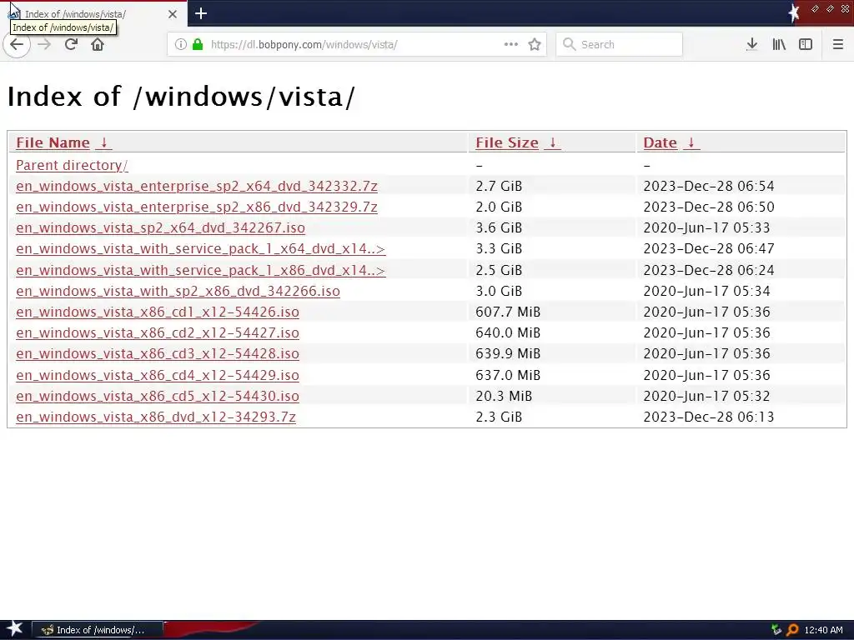
Task: Download enterprise_sp2_x86_dvd_342329.7z file
Action: coord(197,207)
